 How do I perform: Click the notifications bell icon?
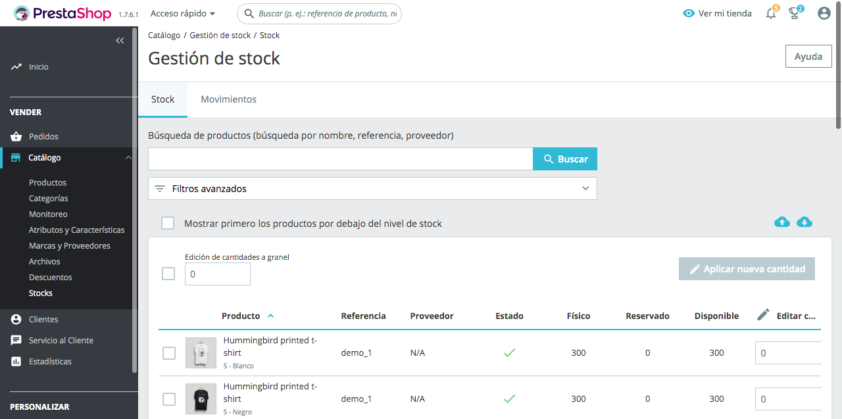(771, 13)
